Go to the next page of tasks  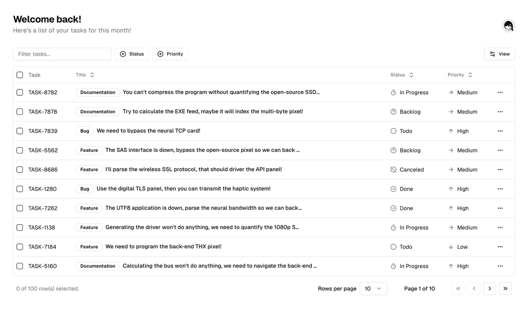(x=489, y=288)
